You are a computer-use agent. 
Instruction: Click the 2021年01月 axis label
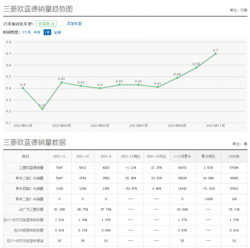click(x=23, y=126)
